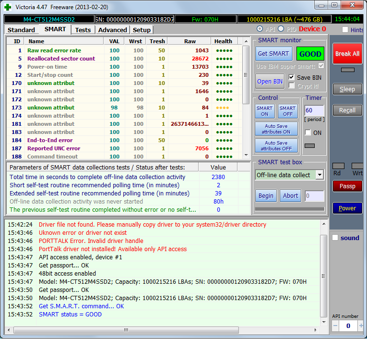Enable the sound checkbox
Screen dimensions: 367x339
click(335, 238)
